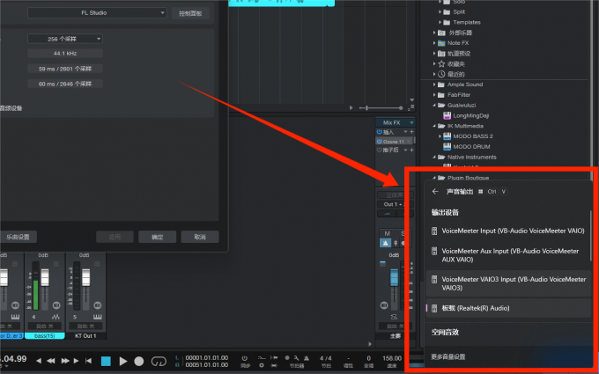Expand the 外部乐器 browser node
This screenshot has height=374, width=599.
[x=434, y=33]
